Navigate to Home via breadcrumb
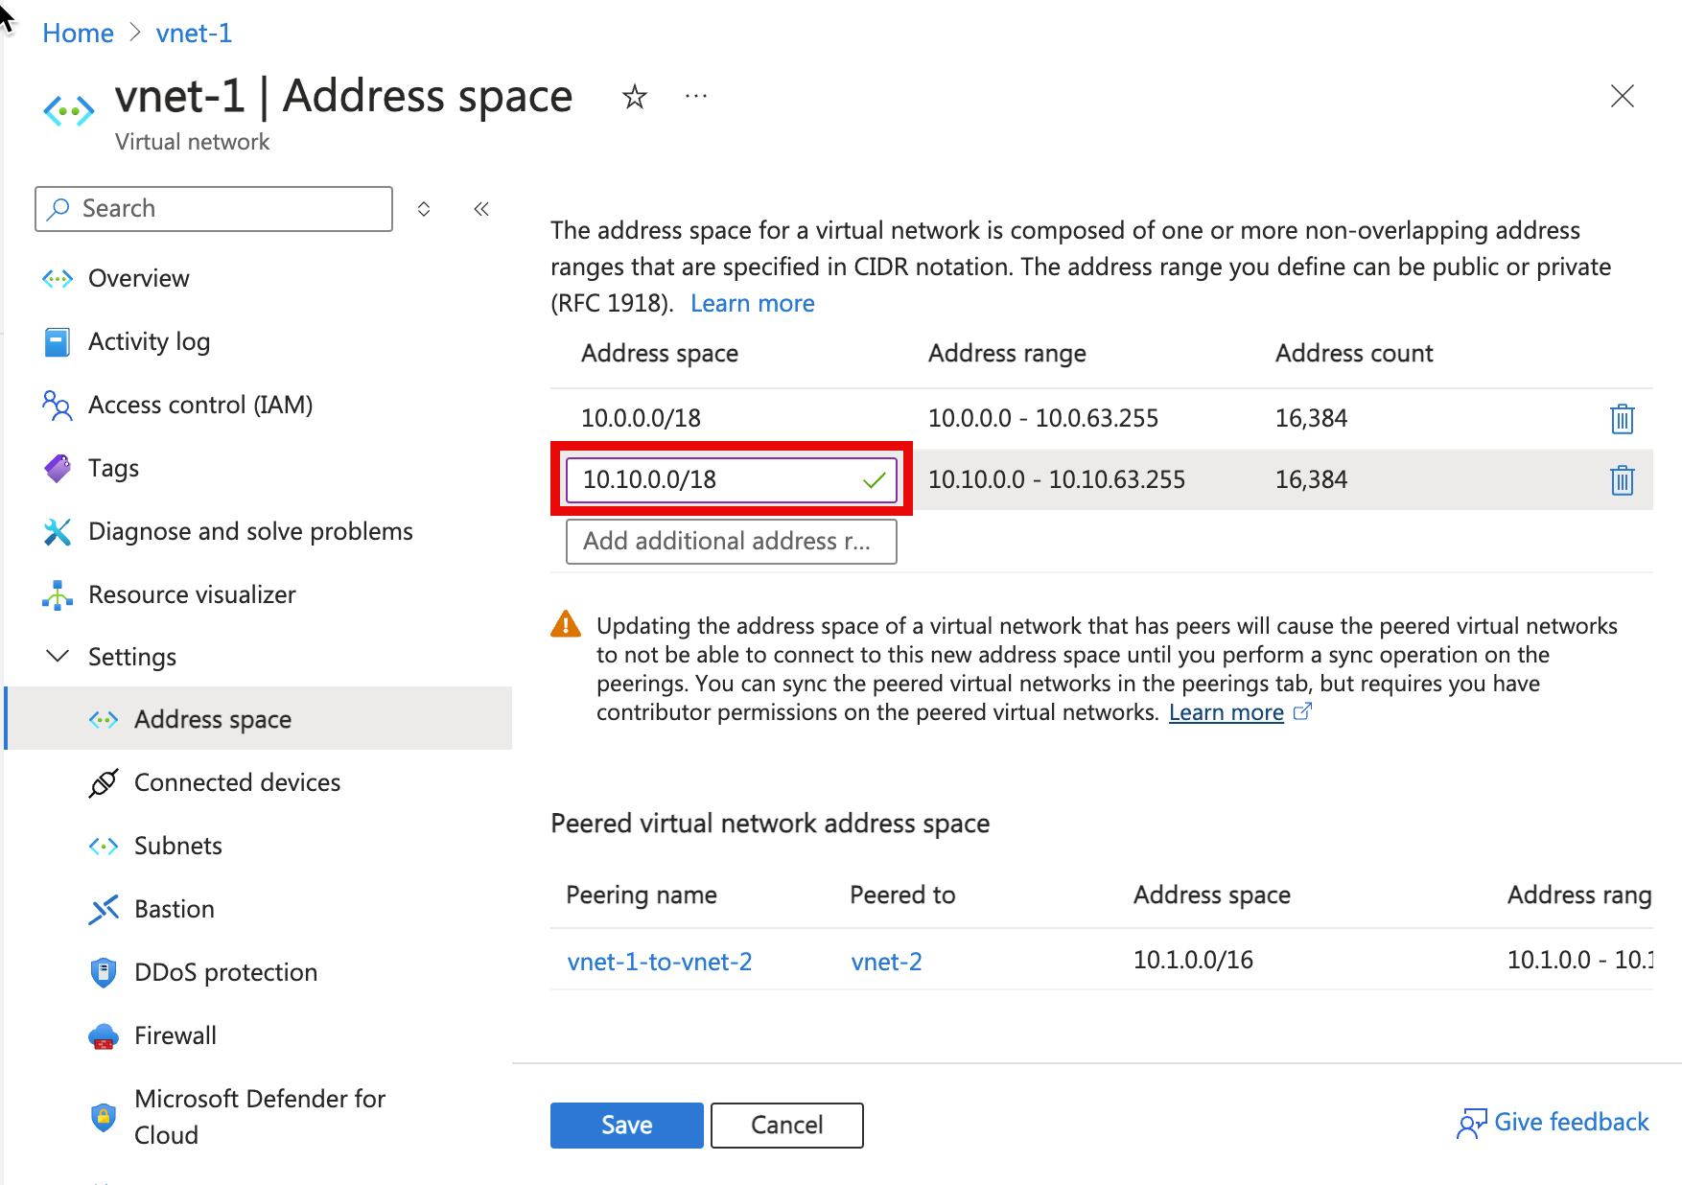1682x1185 pixels. pos(77,33)
